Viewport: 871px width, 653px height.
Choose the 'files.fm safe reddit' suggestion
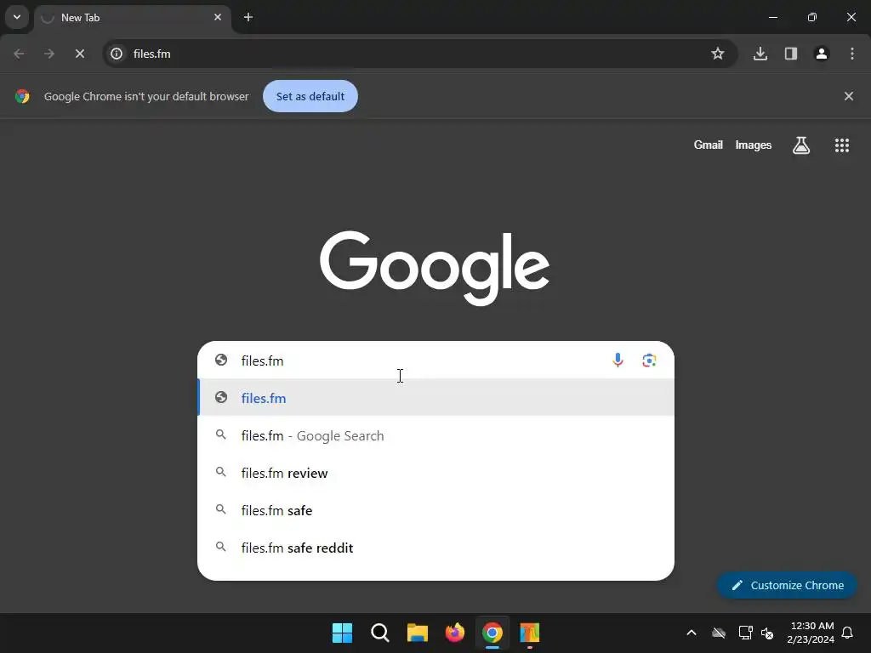(436, 548)
